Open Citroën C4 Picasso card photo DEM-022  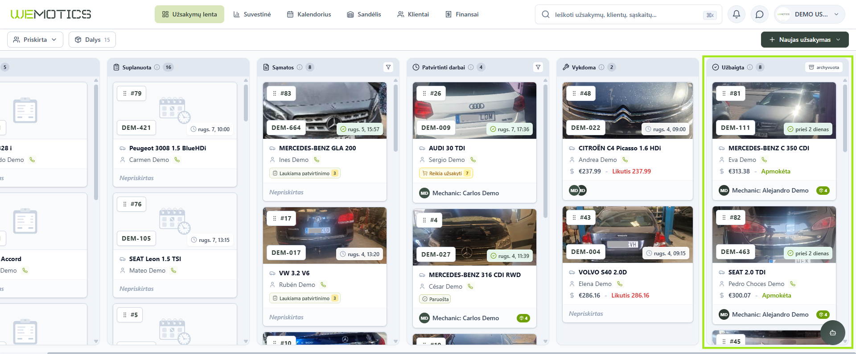pyautogui.click(x=628, y=110)
